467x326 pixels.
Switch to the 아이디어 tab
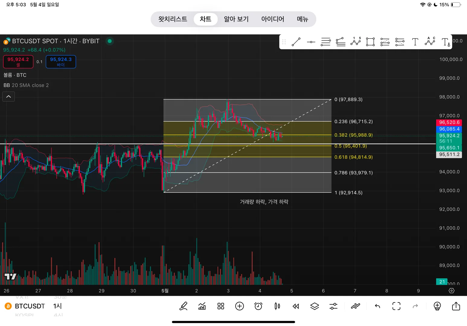[272, 19]
